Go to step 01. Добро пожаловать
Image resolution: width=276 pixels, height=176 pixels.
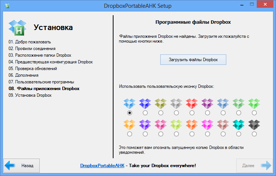[x=30, y=42]
